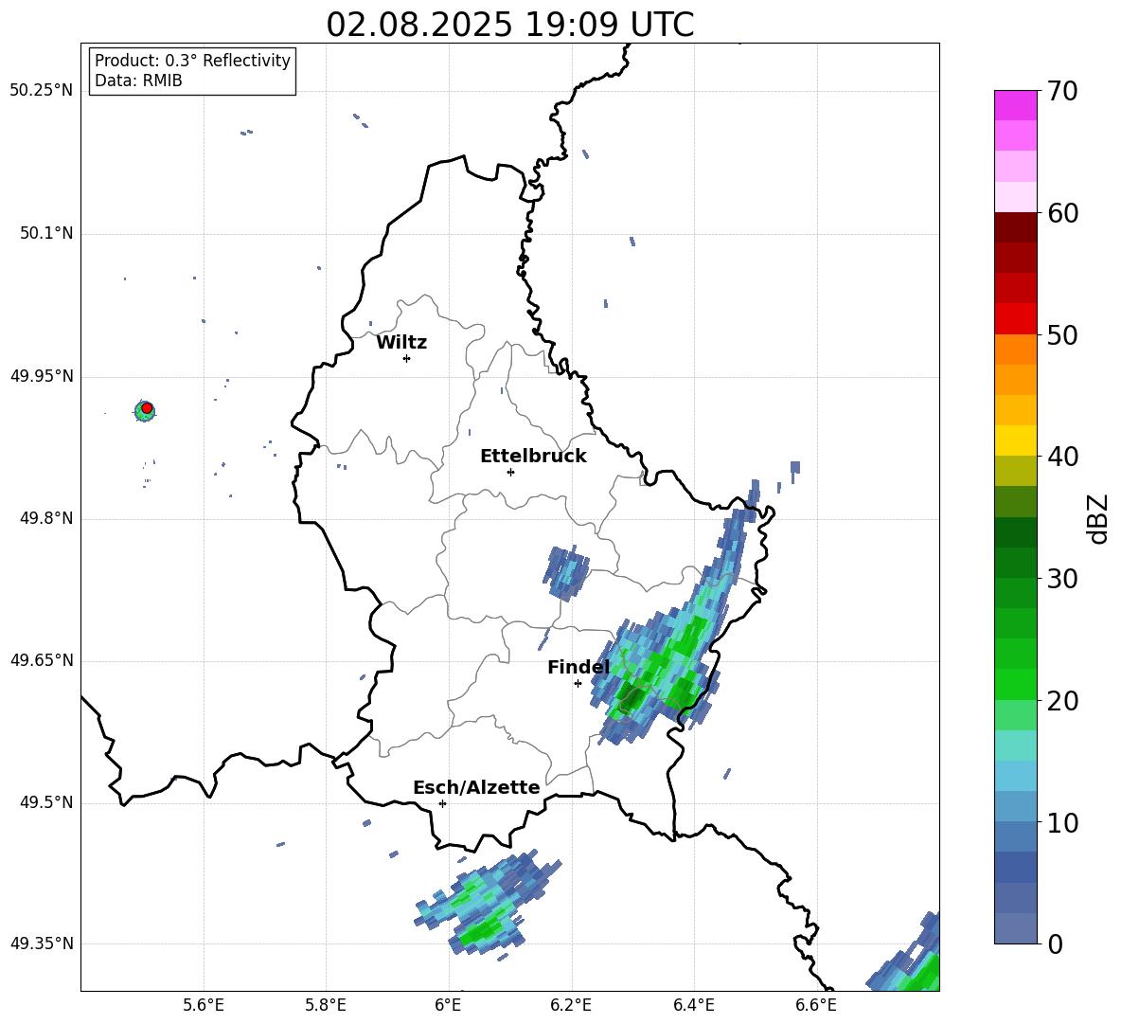Click the colorbar value 50
This screenshot has height=1024, width=1121.
[x=1062, y=334]
